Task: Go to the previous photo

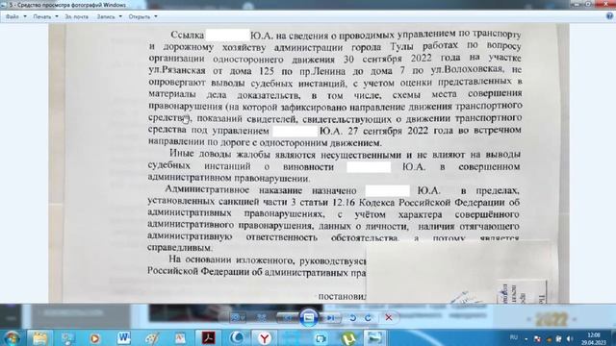Action: pyautogui.click(x=288, y=318)
